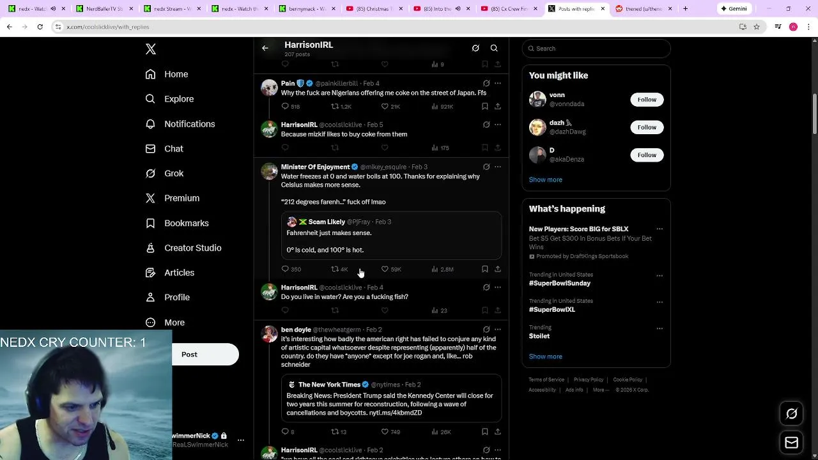Share Minister Of Enjoyment's post

498,270
